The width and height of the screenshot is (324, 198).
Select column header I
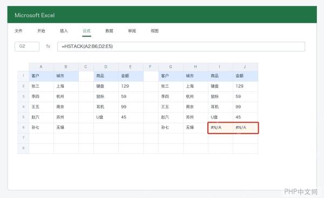click(220, 67)
